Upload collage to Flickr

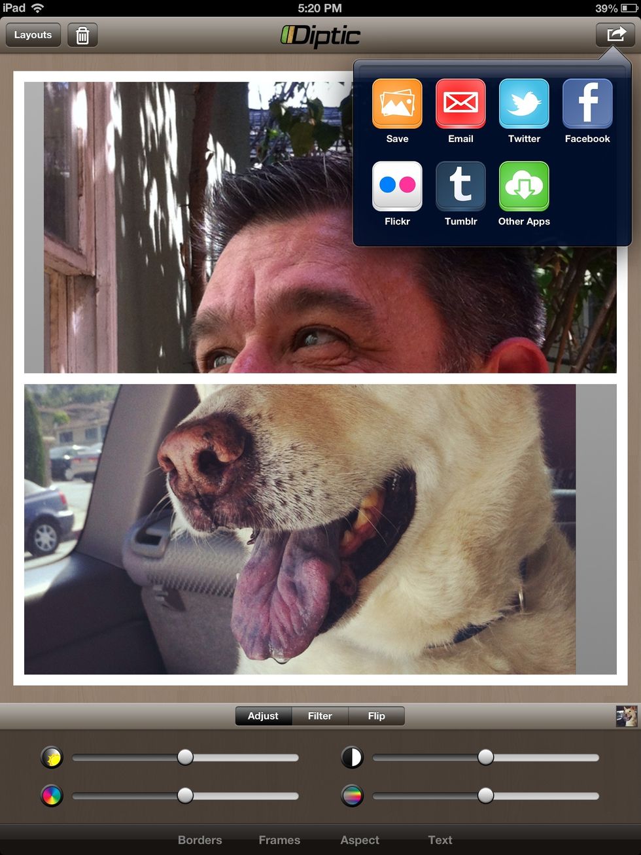pos(397,186)
